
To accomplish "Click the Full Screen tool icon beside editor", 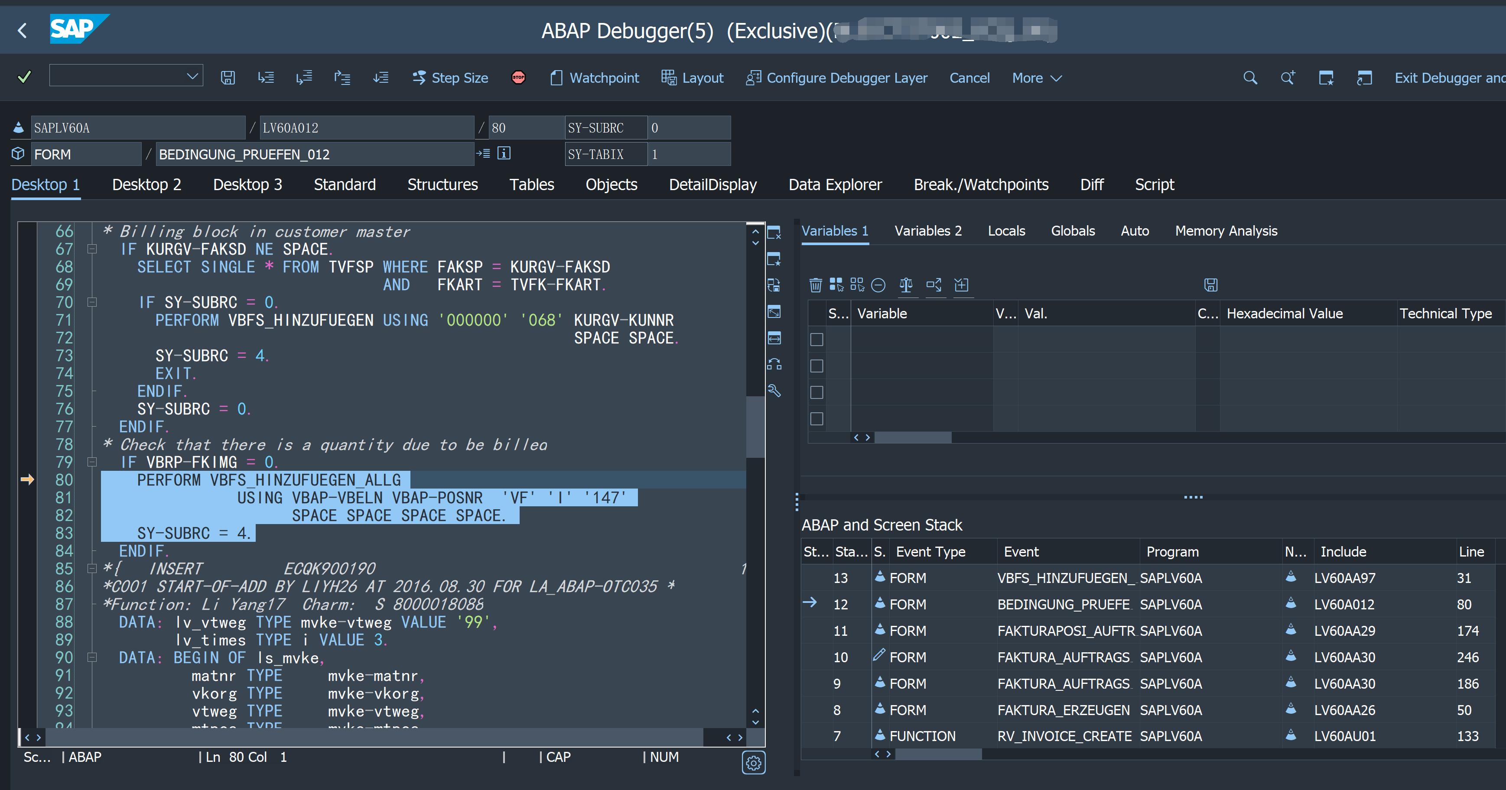I will (774, 311).
